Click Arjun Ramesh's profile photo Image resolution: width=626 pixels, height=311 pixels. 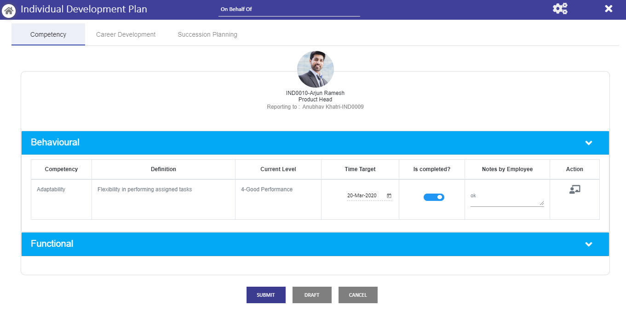[315, 69]
